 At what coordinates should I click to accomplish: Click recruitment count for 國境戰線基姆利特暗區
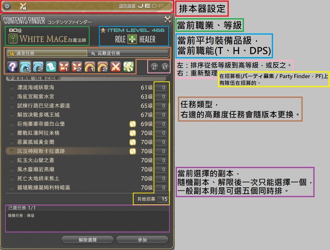coord(161,188)
